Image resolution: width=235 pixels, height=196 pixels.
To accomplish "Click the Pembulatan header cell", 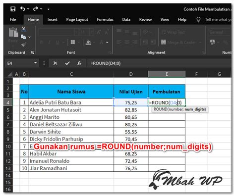I will point(167,92).
